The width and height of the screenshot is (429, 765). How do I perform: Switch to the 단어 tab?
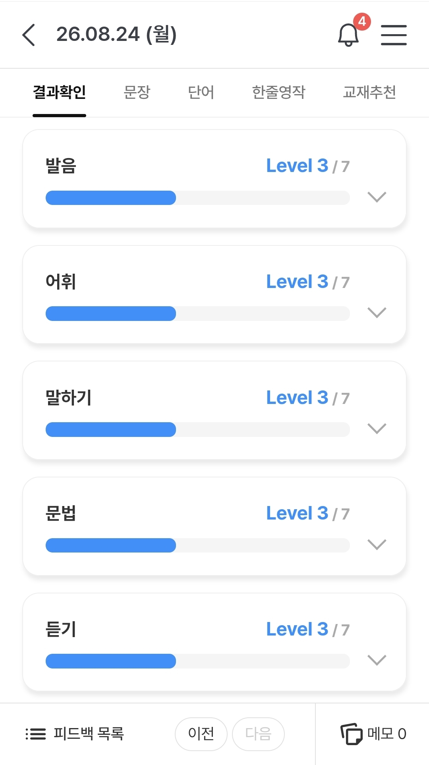coord(201,92)
